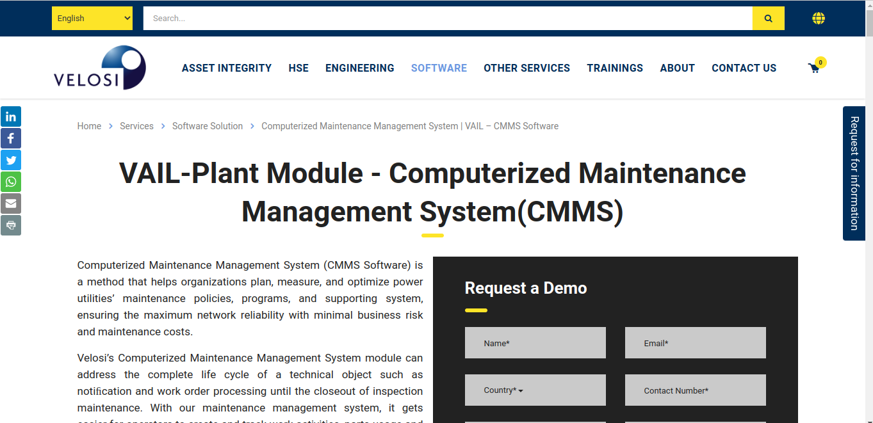This screenshot has width=873, height=423.
Task: Click the Services breadcrumb link
Action: (x=136, y=126)
